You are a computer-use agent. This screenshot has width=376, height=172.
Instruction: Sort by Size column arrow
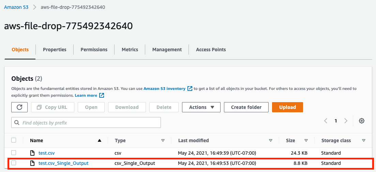click(306, 140)
